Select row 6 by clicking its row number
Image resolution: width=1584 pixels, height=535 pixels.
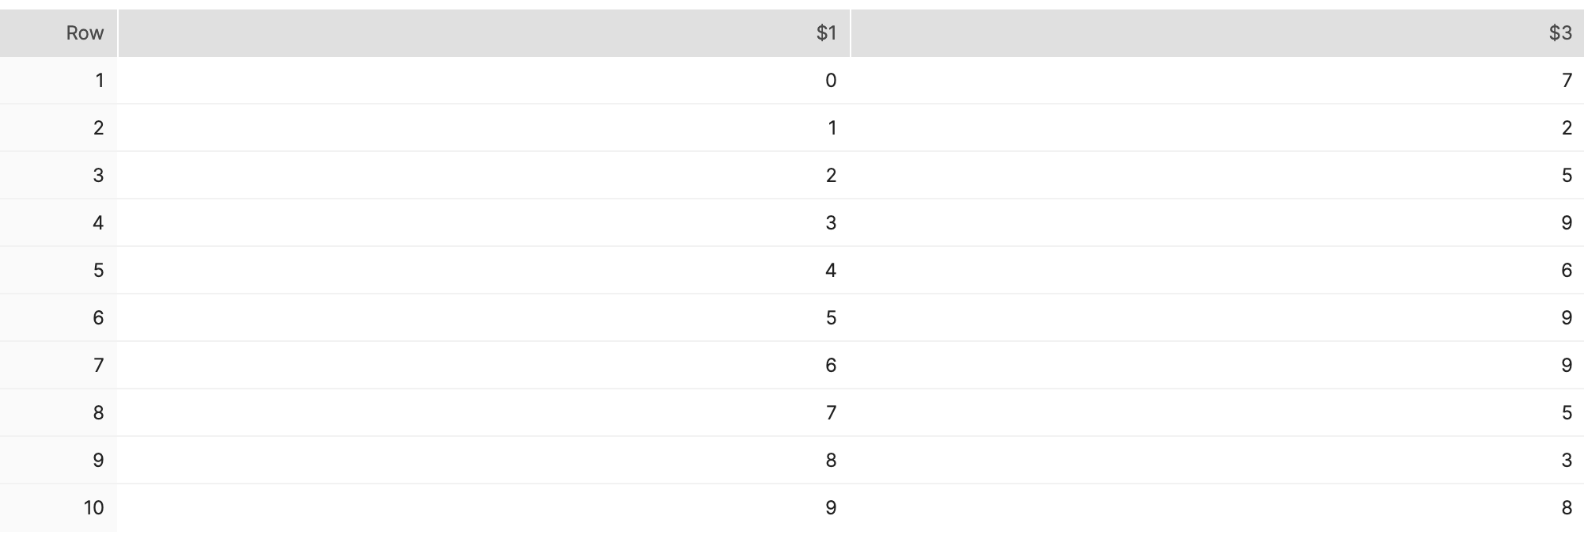click(x=100, y=317)
